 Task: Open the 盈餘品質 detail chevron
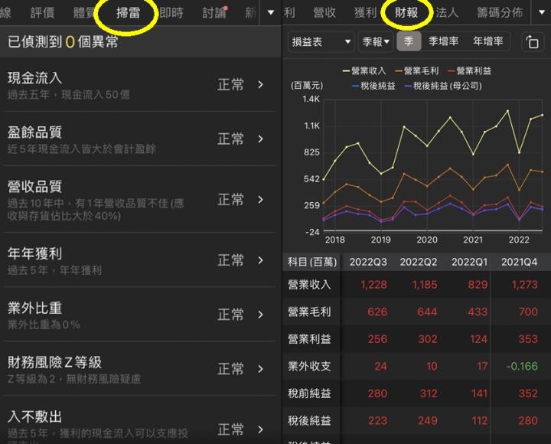(260, 139)
